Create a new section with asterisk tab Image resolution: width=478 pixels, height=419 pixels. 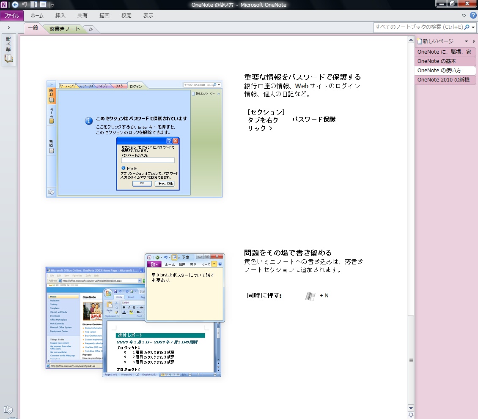[91, 30]
